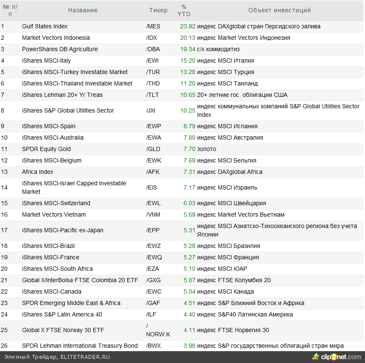Click the /NORW.K ticker cell

click(x=158, y=330)
